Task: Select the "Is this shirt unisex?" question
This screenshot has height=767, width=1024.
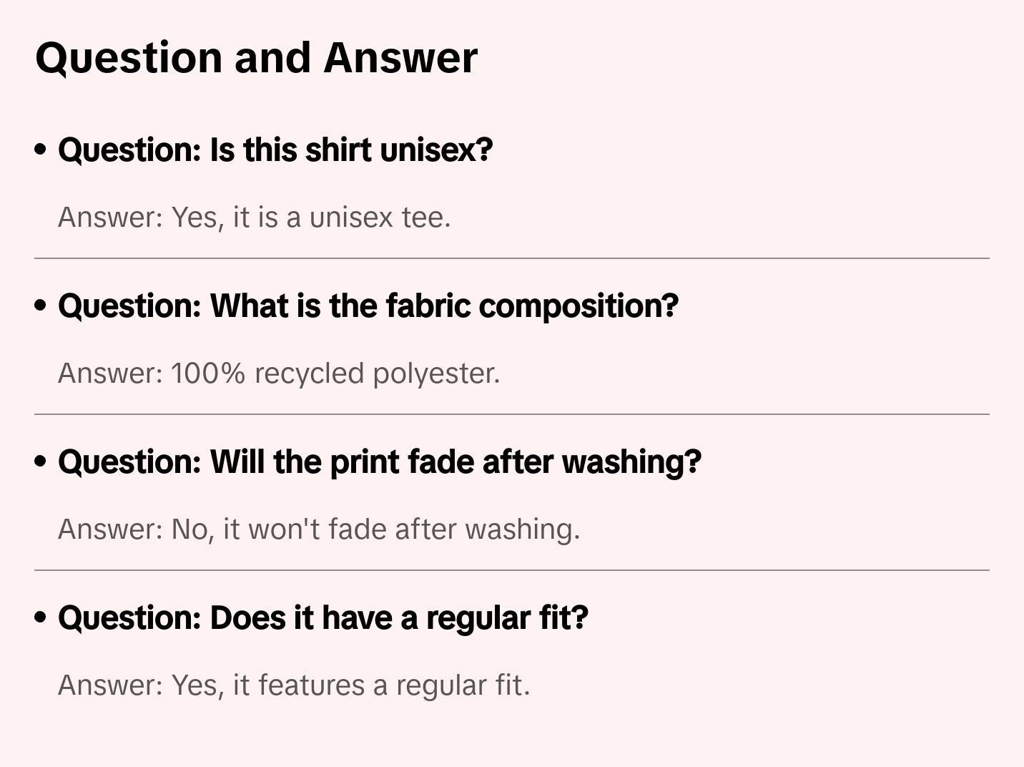Action: pos(275,150)
